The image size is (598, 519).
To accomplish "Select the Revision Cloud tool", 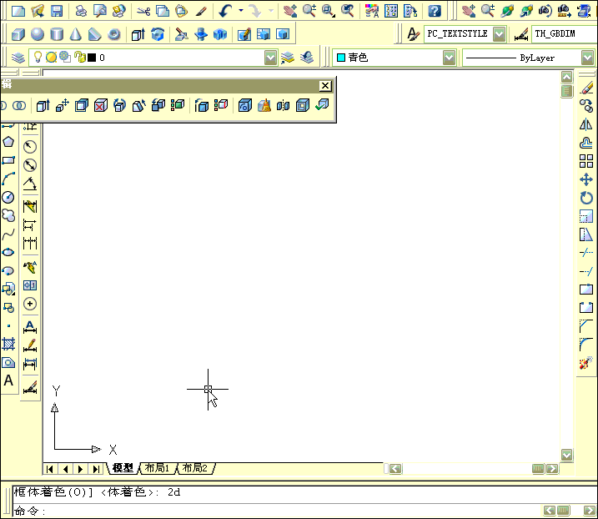I will click(8, 215).
